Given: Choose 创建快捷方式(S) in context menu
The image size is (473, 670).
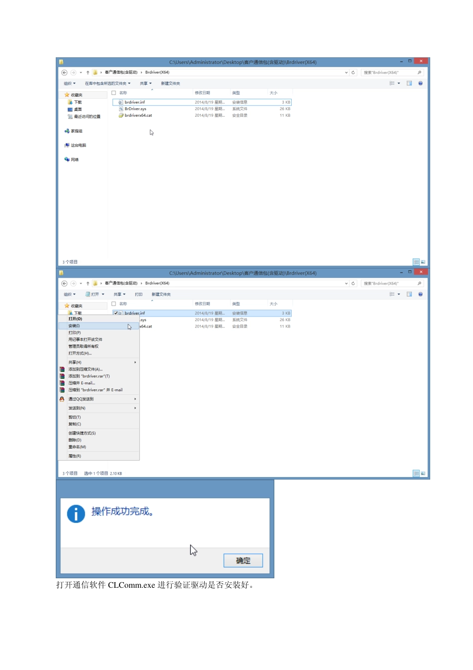Looking at the screenshot, I should pyautogui.click(x=99, y=433).
